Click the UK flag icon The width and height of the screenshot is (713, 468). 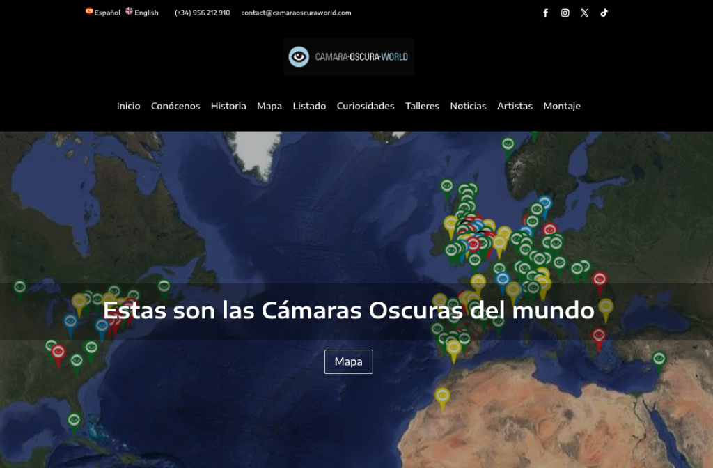coord(129,11)
